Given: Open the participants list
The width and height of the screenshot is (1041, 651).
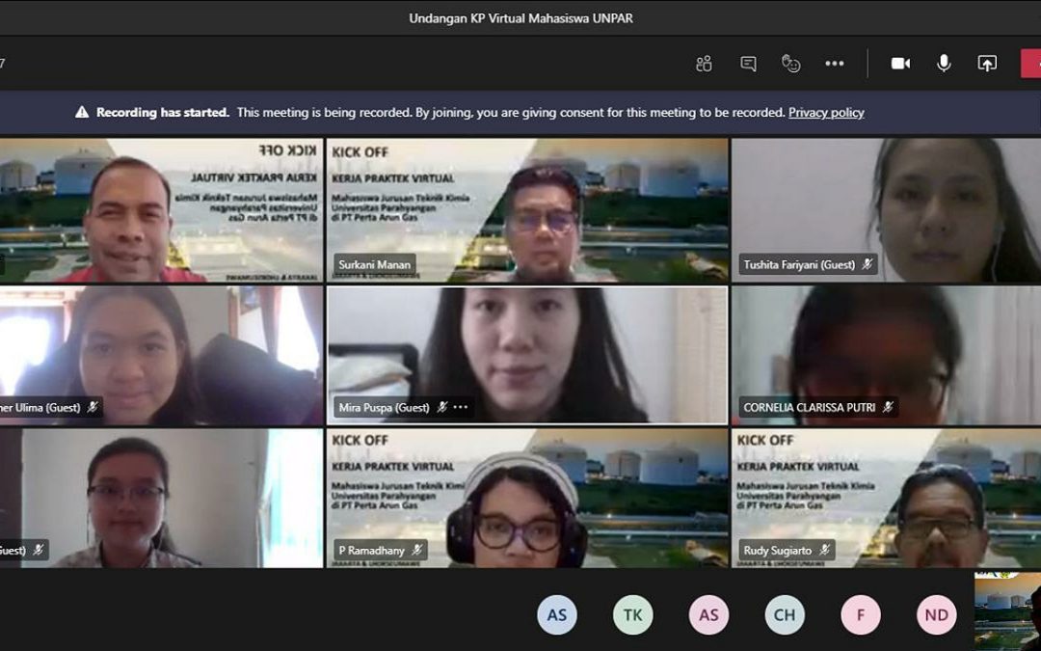Looking at the screenshot, I should pyautogui.click(x=705, y=62).
